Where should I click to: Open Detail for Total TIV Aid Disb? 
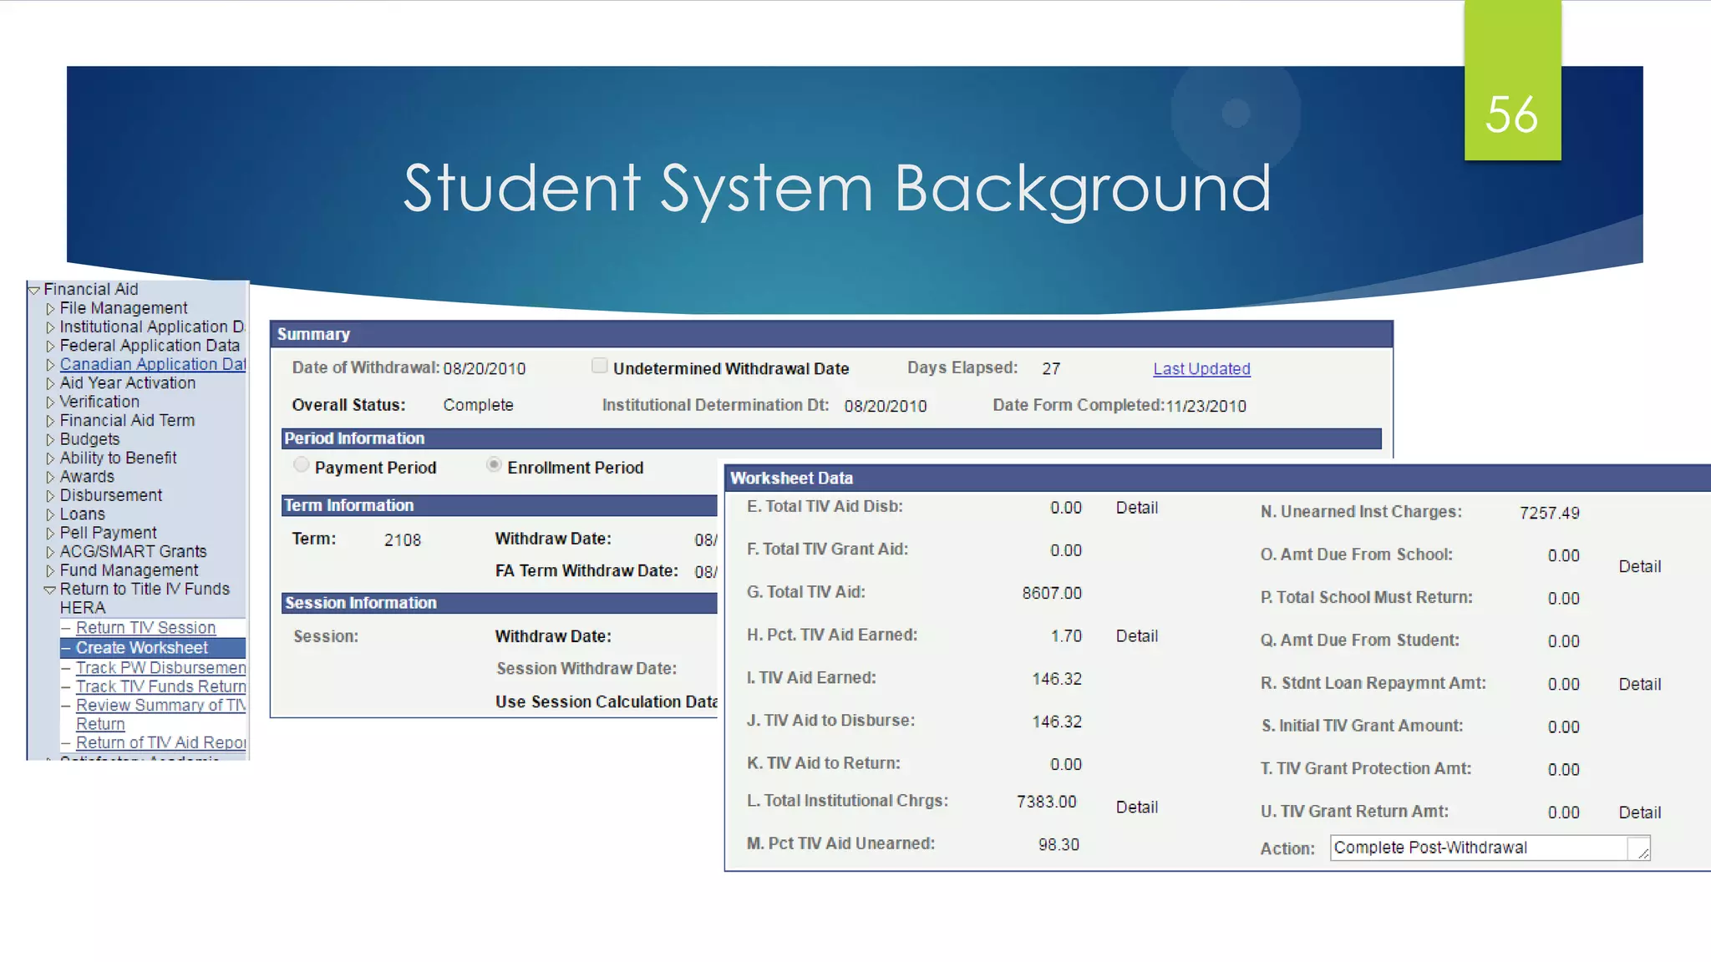point(1137,508)
